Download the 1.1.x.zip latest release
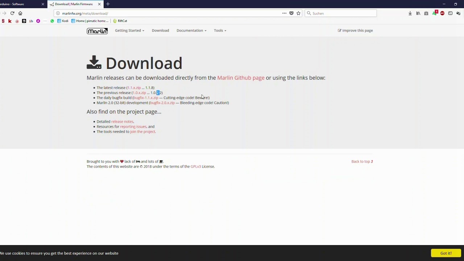464x261 pixels. pos(134,88)
